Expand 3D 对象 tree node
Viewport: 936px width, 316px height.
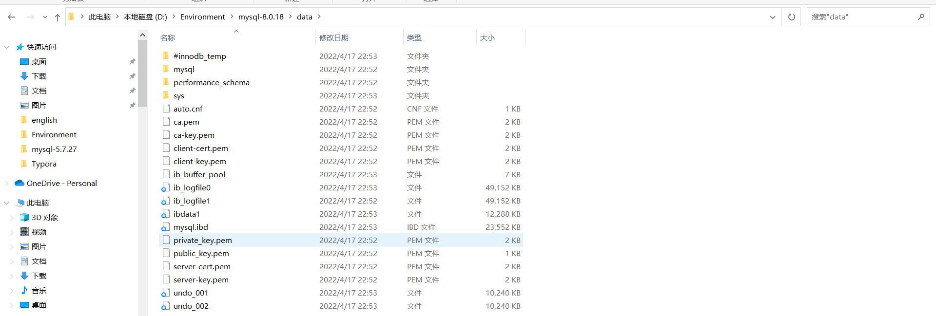pyautogui.click(x=12, y=218)
